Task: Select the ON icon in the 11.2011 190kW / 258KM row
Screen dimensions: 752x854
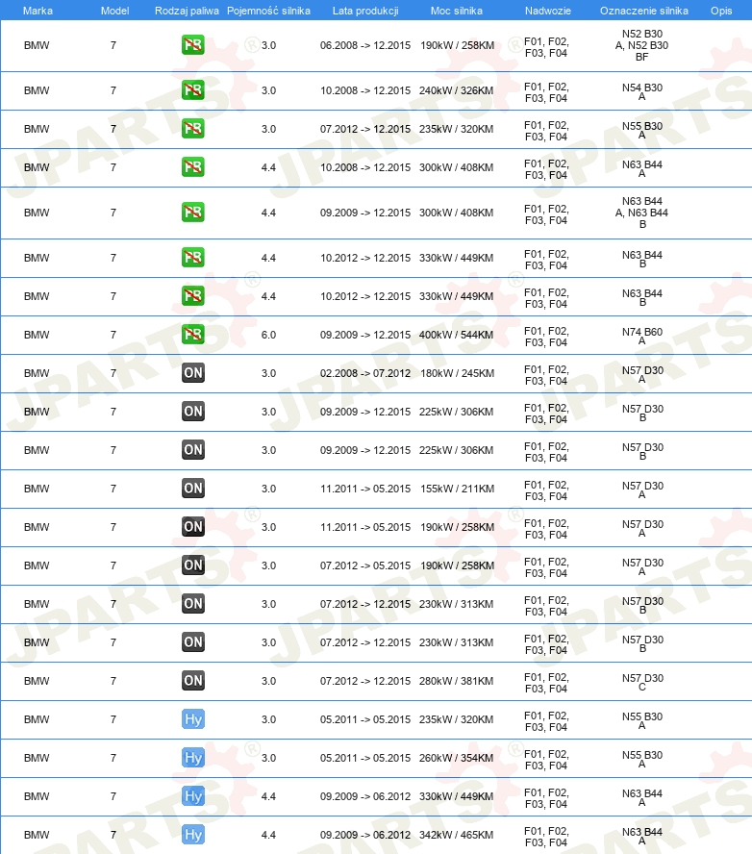Action: tap(192, 527)
